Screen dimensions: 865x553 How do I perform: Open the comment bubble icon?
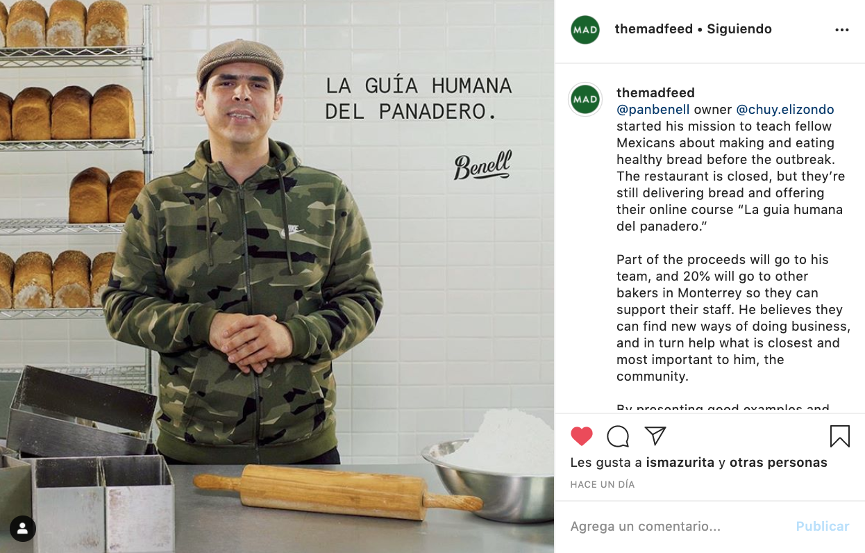click(x=618, y=436)
